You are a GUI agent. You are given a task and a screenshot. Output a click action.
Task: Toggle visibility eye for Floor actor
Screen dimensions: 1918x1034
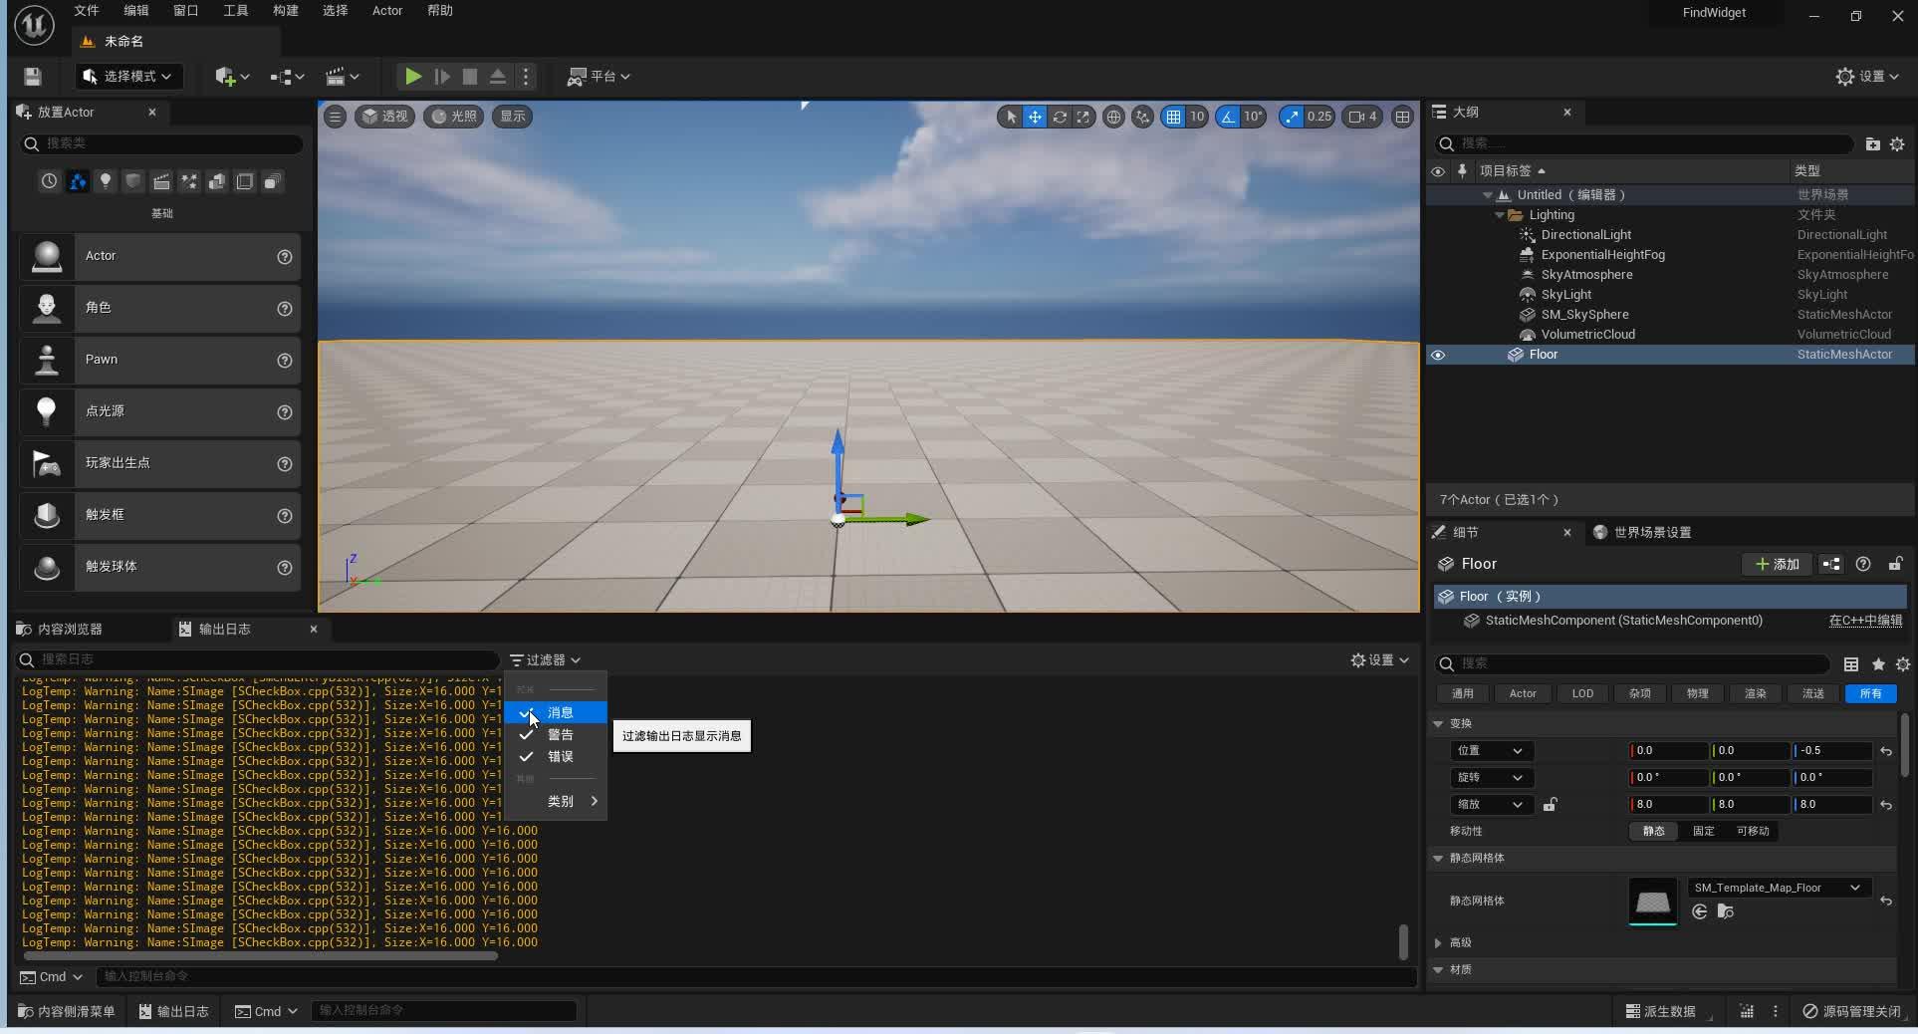[x=1438, y=355]
